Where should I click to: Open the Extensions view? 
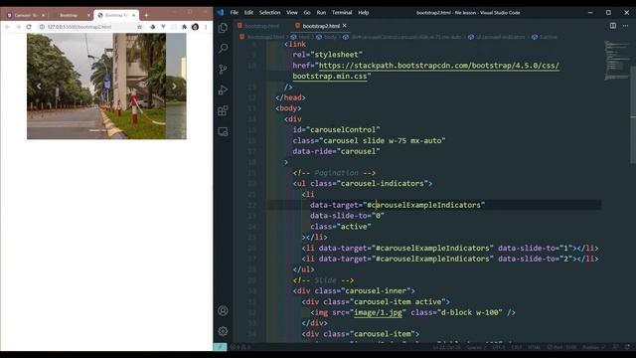point(223,110)
